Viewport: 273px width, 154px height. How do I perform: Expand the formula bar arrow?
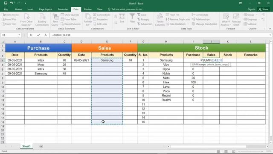pyautogui.click(x=270, y=35)
